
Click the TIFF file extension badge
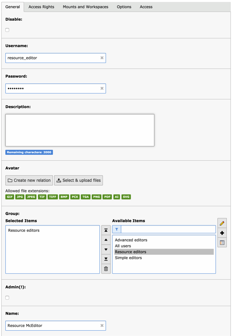coord(53,197)
